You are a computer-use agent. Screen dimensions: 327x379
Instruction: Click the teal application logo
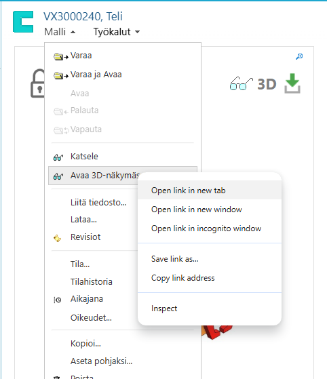pos(23,22)
